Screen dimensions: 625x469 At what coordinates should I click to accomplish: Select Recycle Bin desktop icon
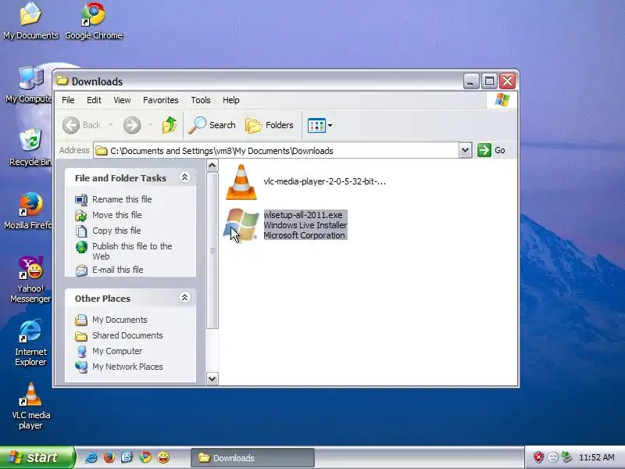pos(30,148)
